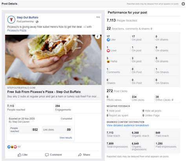Click the info icon on the sub photo
186x161 pixels.
[97, 36]
